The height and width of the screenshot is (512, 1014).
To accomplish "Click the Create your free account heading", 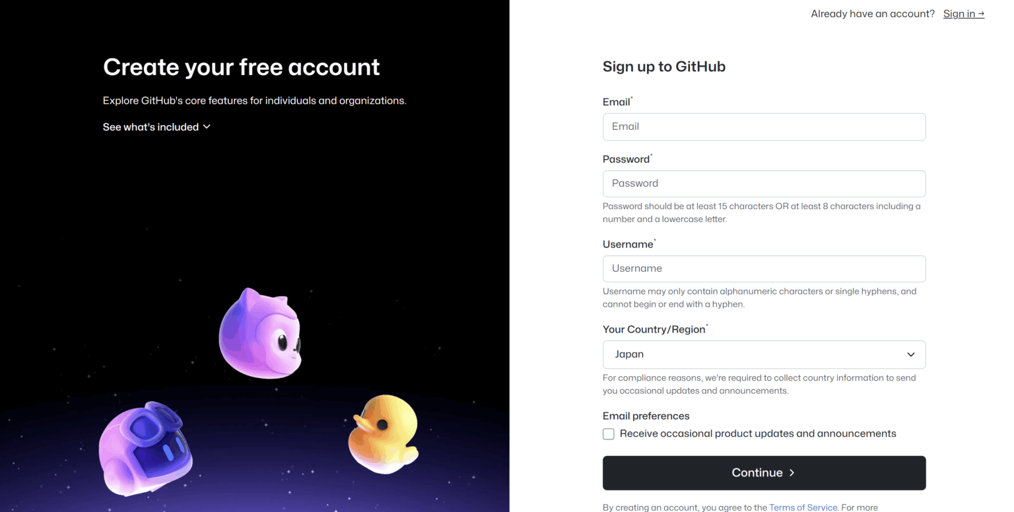I will coord(241,67).
